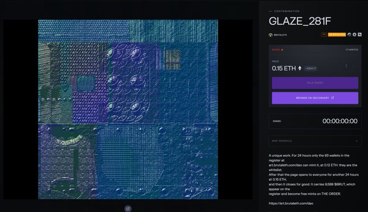Image resolution: width=368 pixels, height=212 pixels.
Task: Open the first round icon after the royalties badge
Action: 349,35
